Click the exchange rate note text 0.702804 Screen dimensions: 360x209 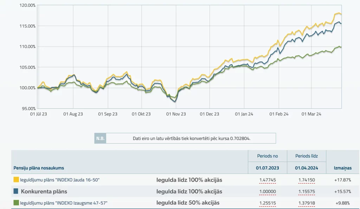192,138
